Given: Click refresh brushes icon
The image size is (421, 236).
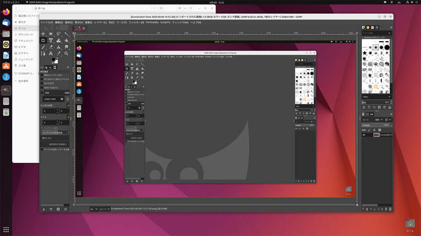Looking at the screenshot, I should click(385, 108).
